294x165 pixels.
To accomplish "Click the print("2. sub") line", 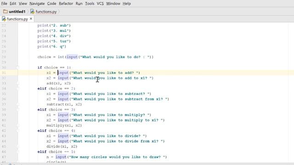I will tap(54, 26).
